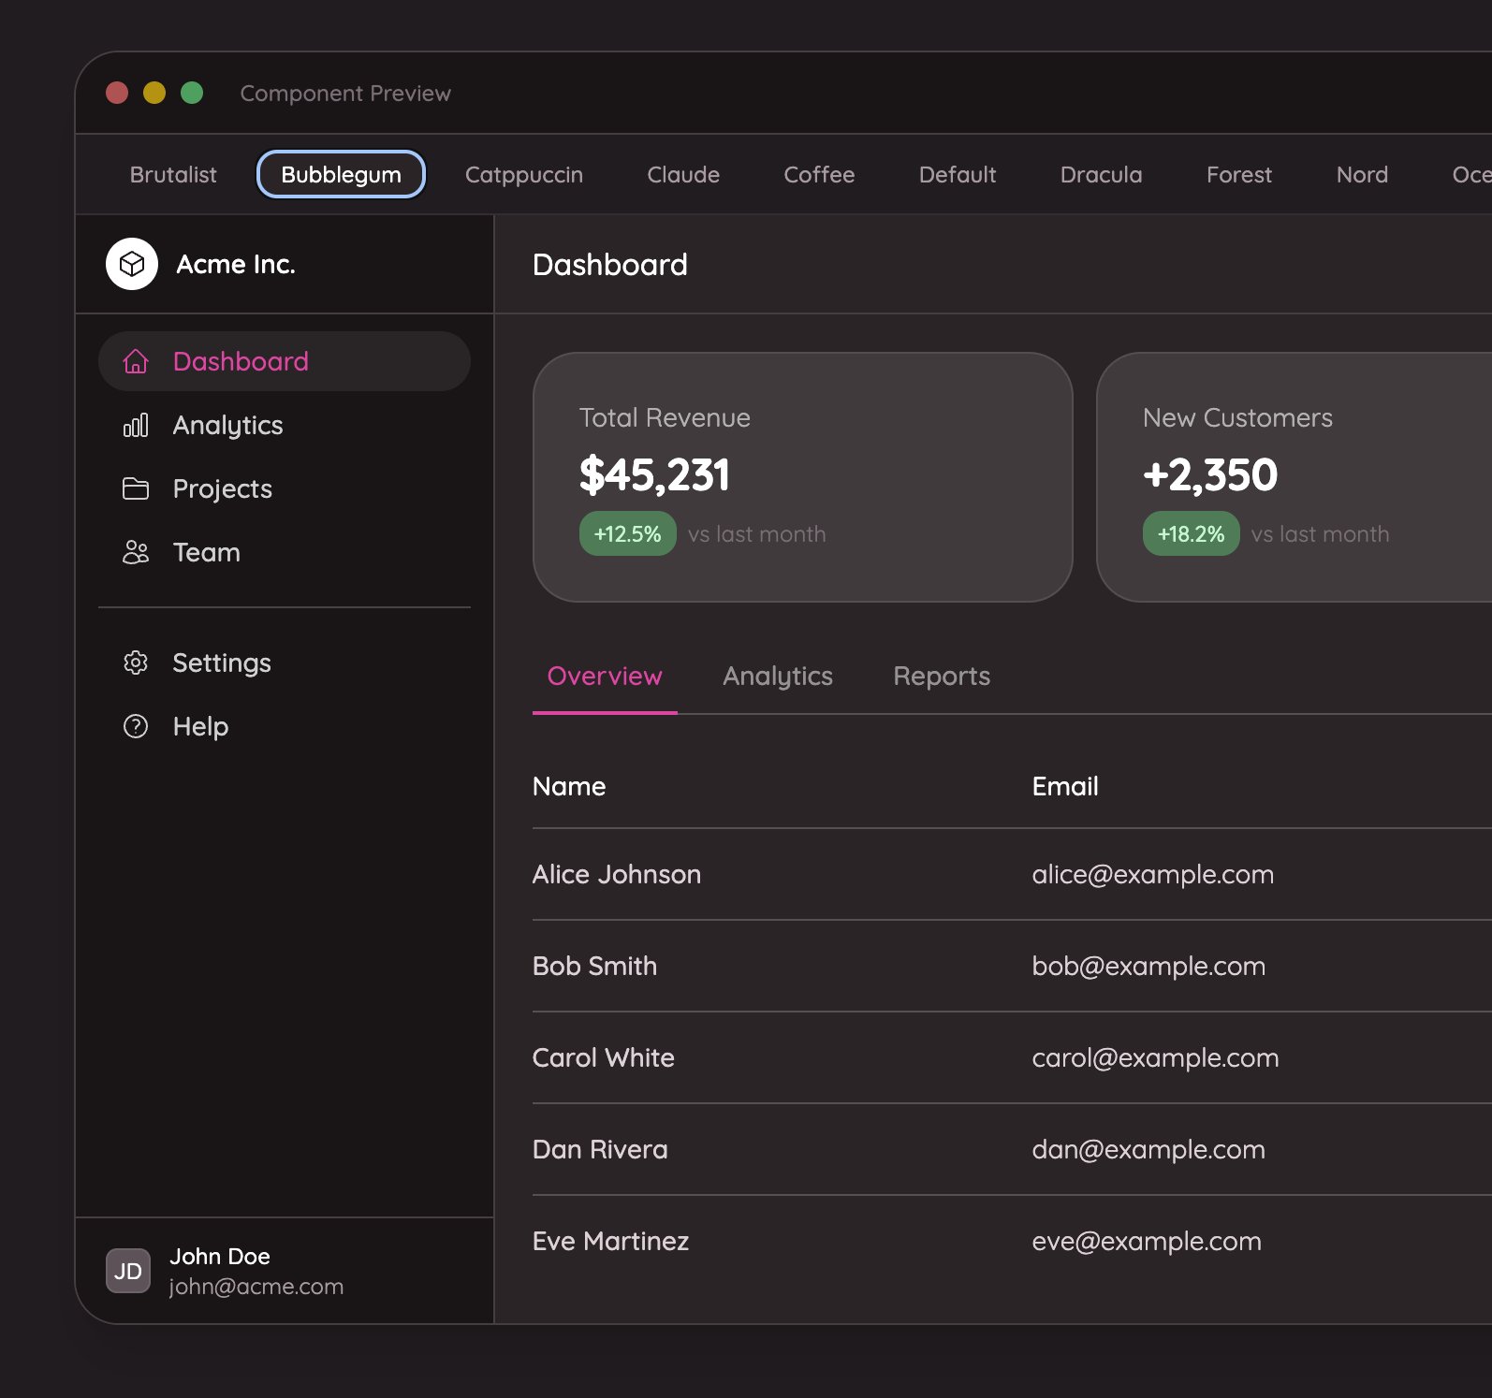Select the Brutalist theme tab
Viewport: 1492px width, 1398px height.
[173, 174]
